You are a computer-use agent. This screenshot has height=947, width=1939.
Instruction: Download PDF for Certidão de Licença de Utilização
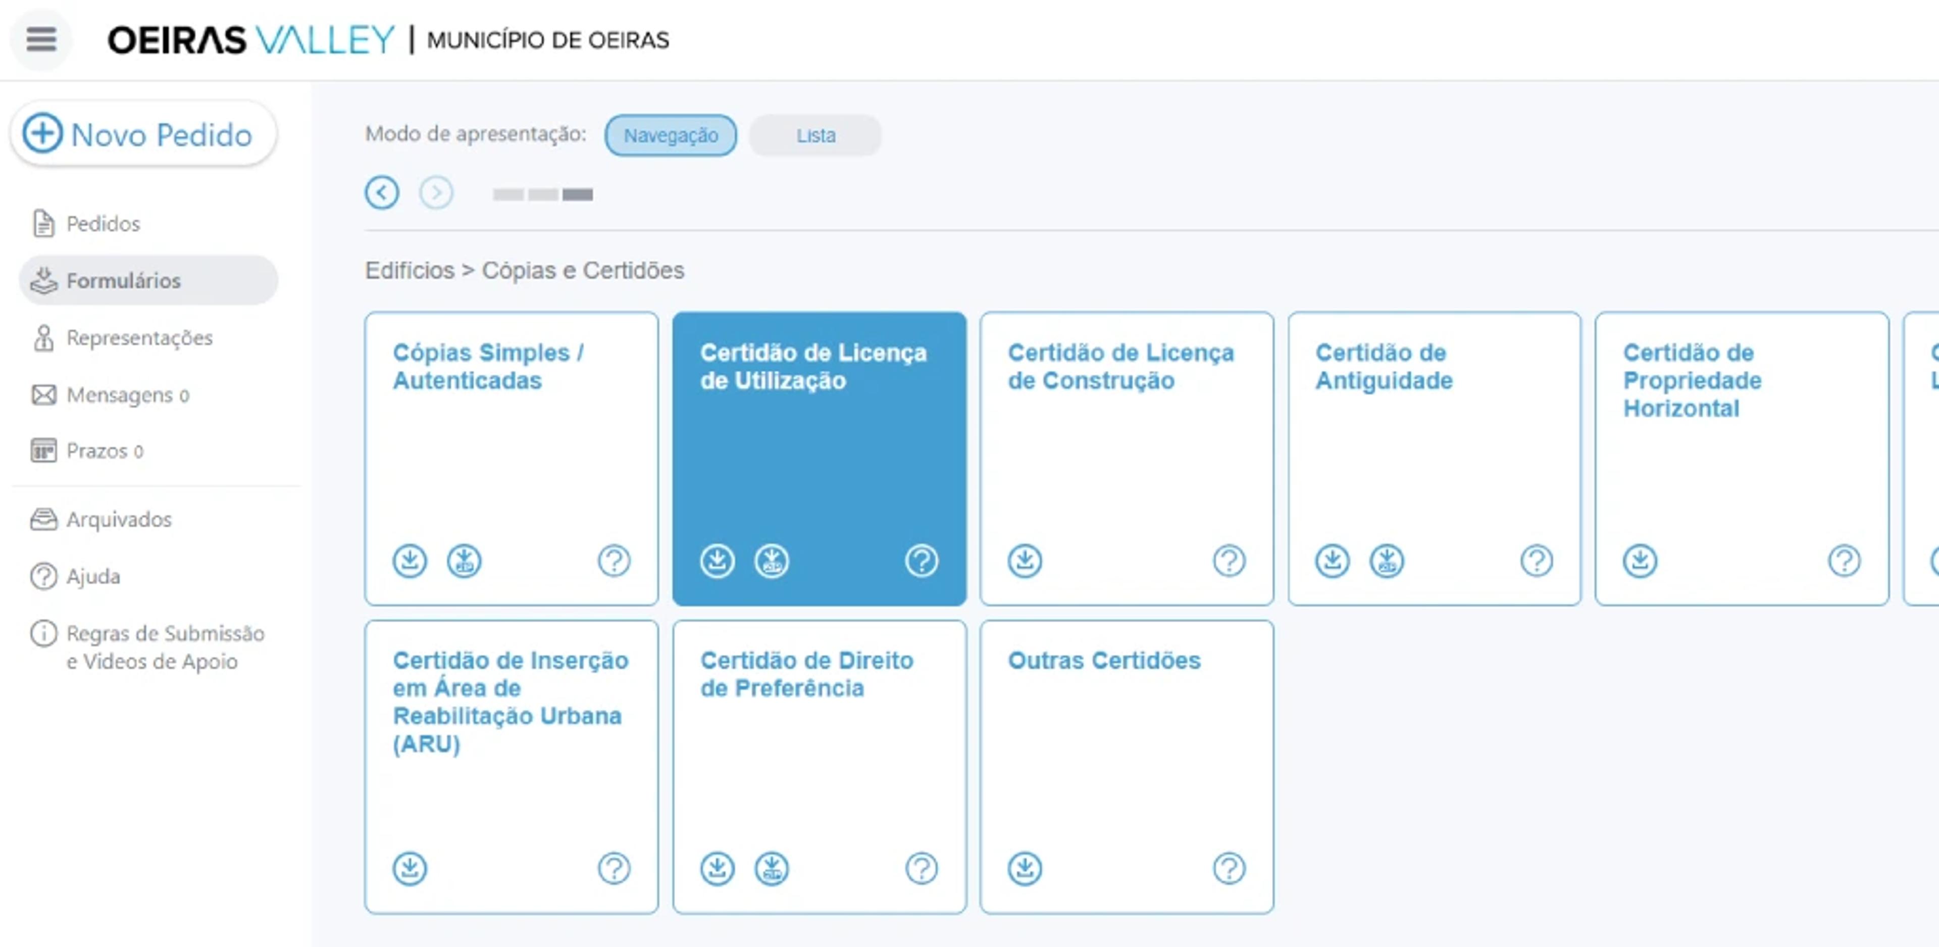(772, 561)
